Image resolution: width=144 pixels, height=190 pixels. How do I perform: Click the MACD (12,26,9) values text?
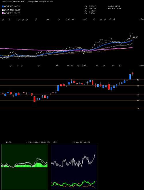pos(38,142)
